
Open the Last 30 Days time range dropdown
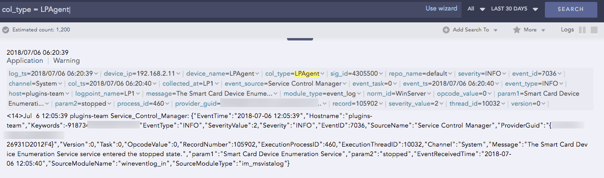(514, 9)
